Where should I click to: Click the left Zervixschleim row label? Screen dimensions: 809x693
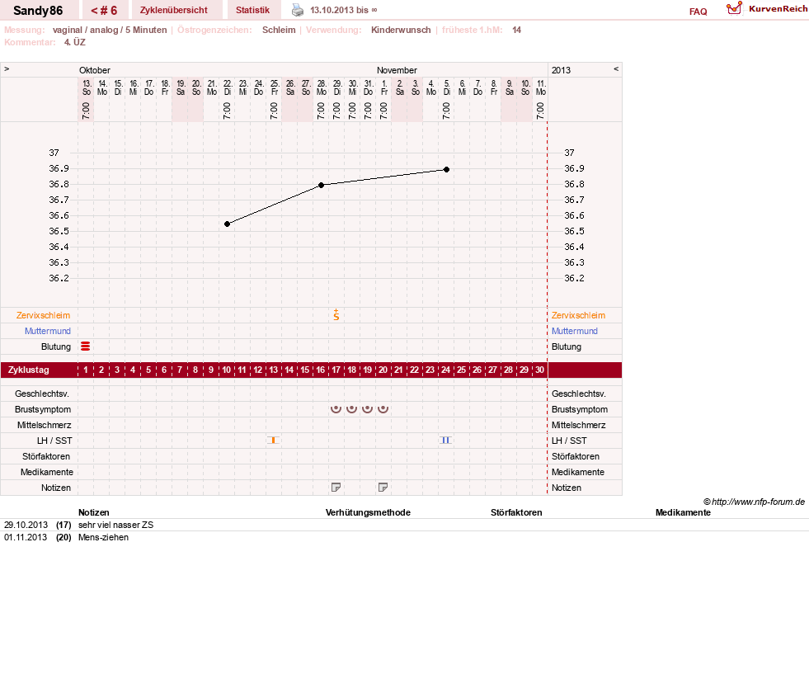pos(44,315)
